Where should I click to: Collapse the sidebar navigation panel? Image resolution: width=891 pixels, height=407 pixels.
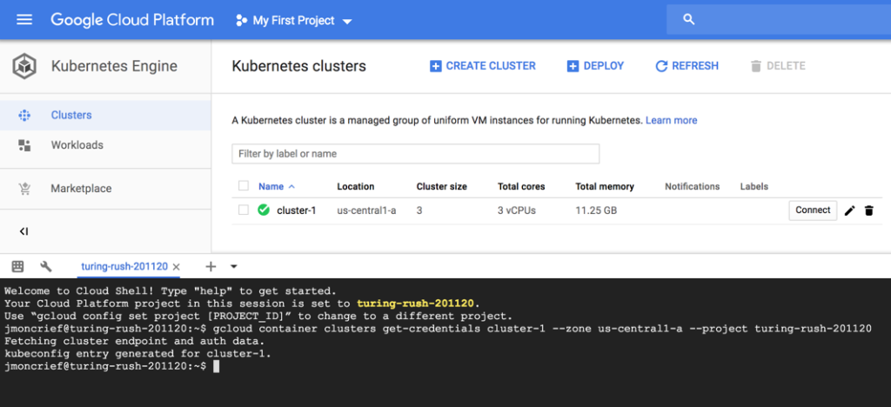(23, 231)
